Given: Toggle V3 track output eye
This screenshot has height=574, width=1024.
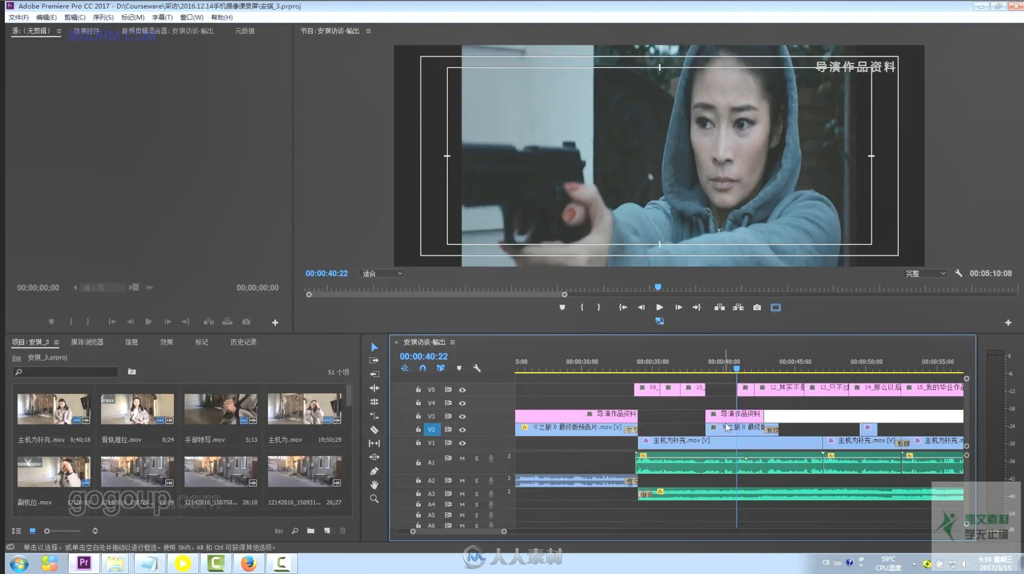Looking at the screenshot, I should [462, 416].
